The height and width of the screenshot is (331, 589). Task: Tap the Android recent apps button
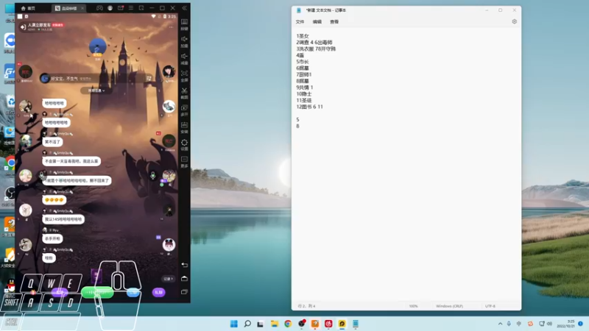(x=185, y=291)
